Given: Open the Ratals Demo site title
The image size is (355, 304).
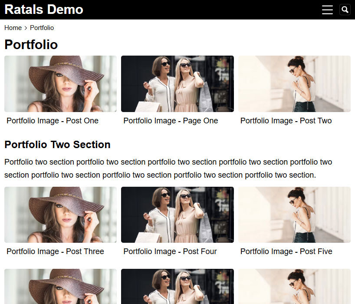Looking at the screenshot, I should 44,10.
